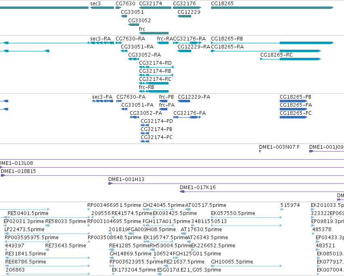344x276 pixels.
Task: Click the CG32174-RC transcript label
Action: pyautogui.click(x=155, y=79)
